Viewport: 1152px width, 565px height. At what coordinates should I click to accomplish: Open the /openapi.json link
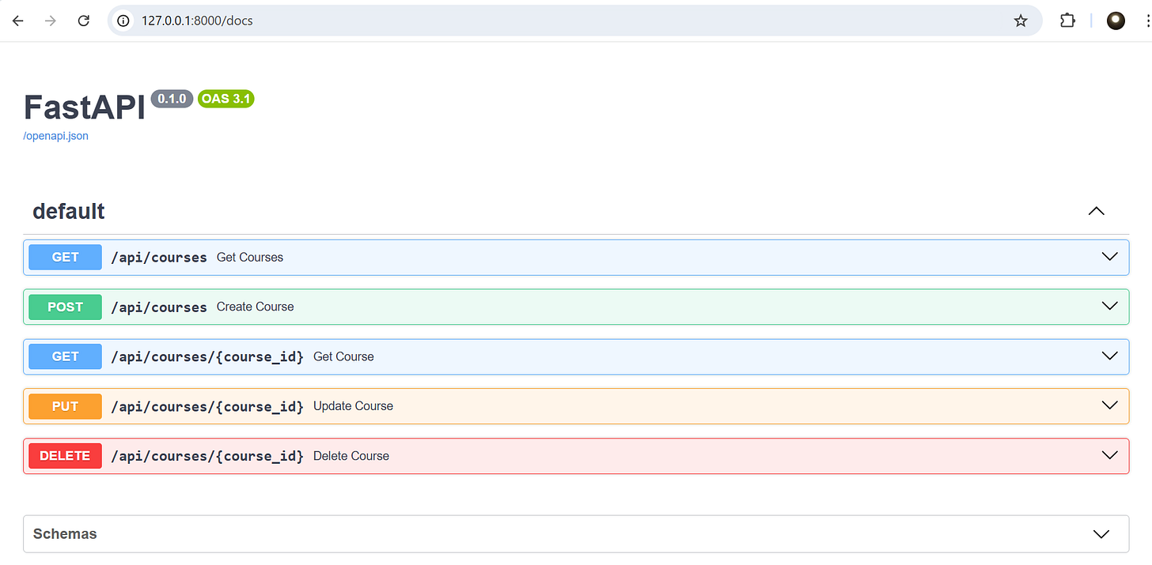click(x=55, y=136)
